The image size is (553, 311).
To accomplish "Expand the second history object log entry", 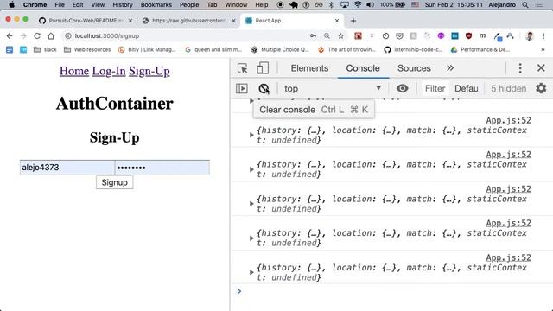I will click(251, 169).
